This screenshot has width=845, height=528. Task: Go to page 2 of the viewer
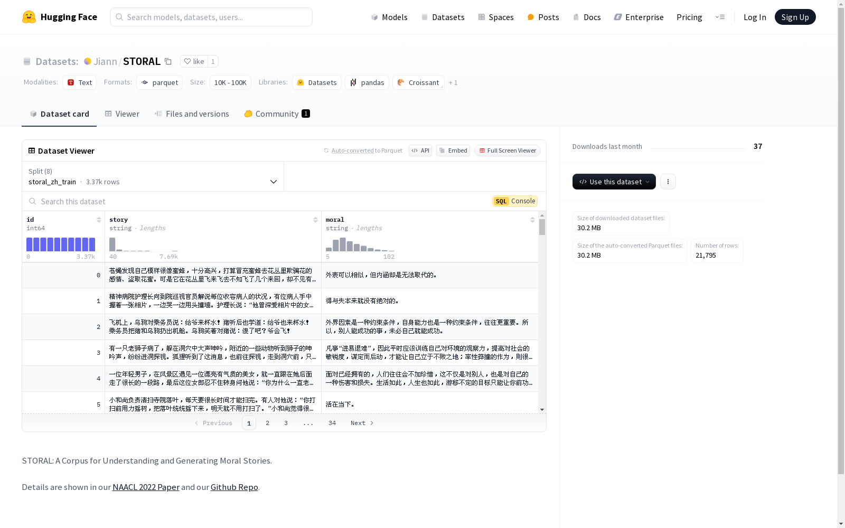(x=268, y=423)
